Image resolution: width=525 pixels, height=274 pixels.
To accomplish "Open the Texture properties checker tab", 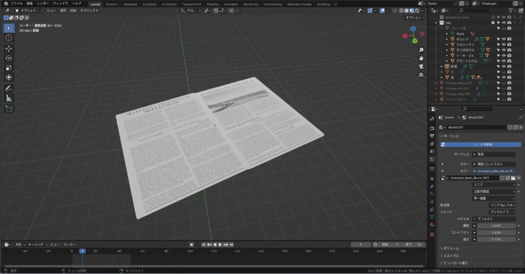I will [432, 235].
